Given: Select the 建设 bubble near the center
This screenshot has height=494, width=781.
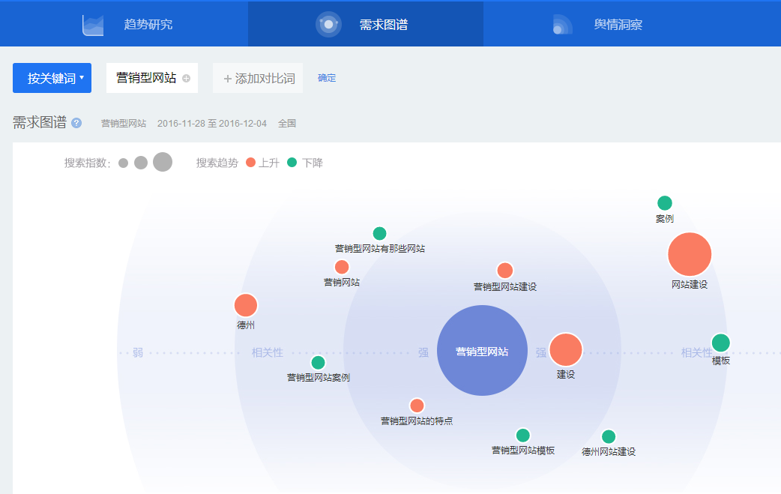Looking at the screenshot, I should 565,350.
